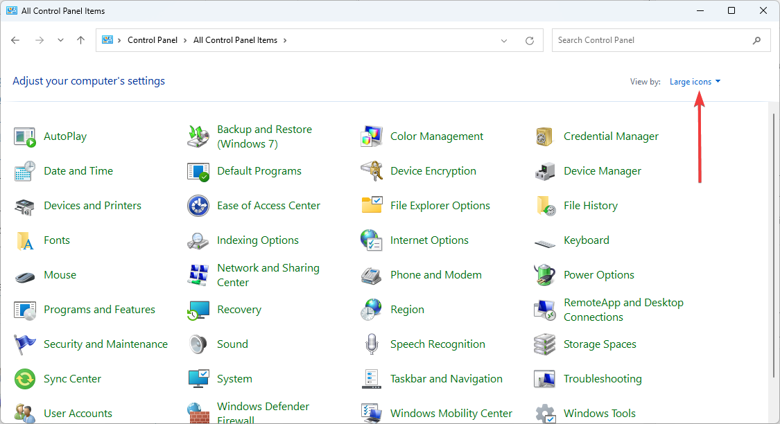Open the AutoPlay icon
This screenshot has height=424, width=780.
(x=24, y=136)
